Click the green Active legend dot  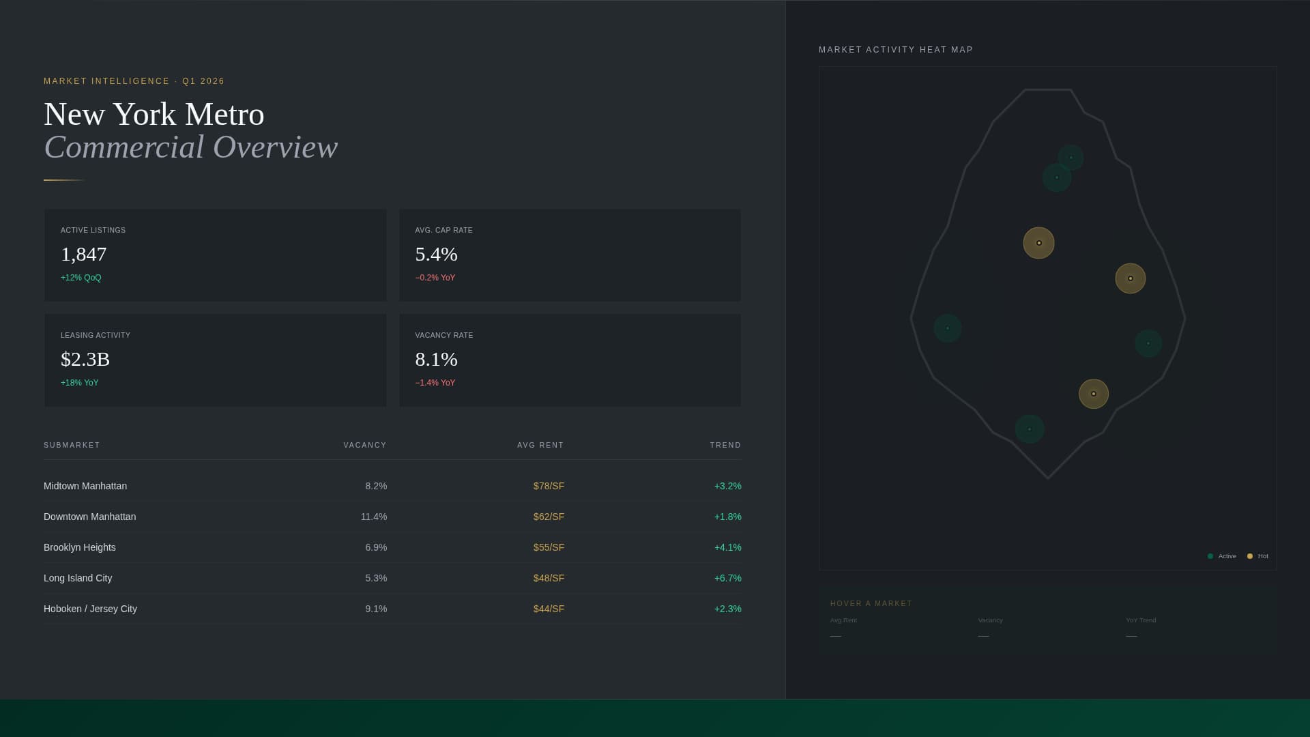[x=1210, y=556]
